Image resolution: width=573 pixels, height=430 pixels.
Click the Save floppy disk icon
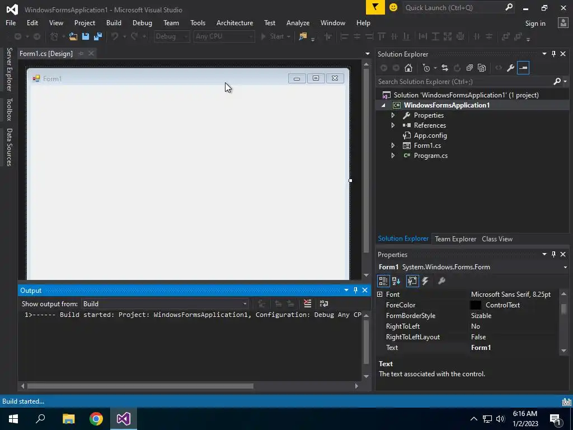[x=86, y=36]
